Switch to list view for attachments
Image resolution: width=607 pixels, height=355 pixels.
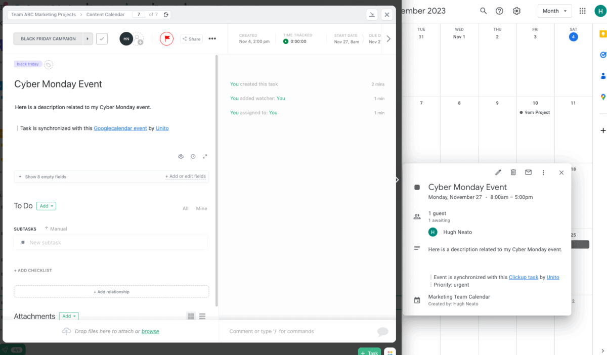point(202,316)
